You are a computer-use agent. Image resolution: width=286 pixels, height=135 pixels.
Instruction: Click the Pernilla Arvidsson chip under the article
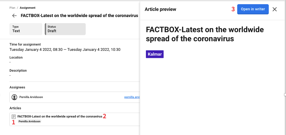coord(30,122)
